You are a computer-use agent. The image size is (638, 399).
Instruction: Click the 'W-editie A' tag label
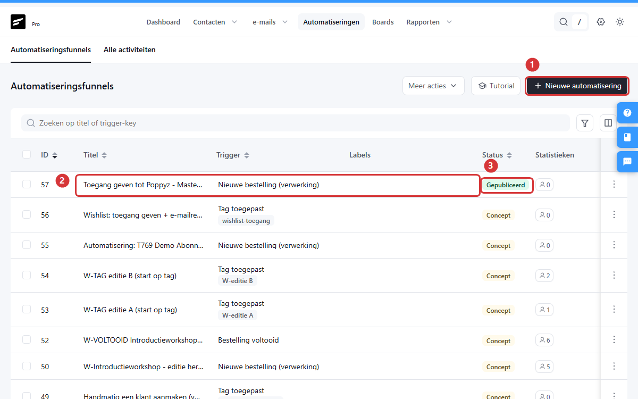coord(238,315)
